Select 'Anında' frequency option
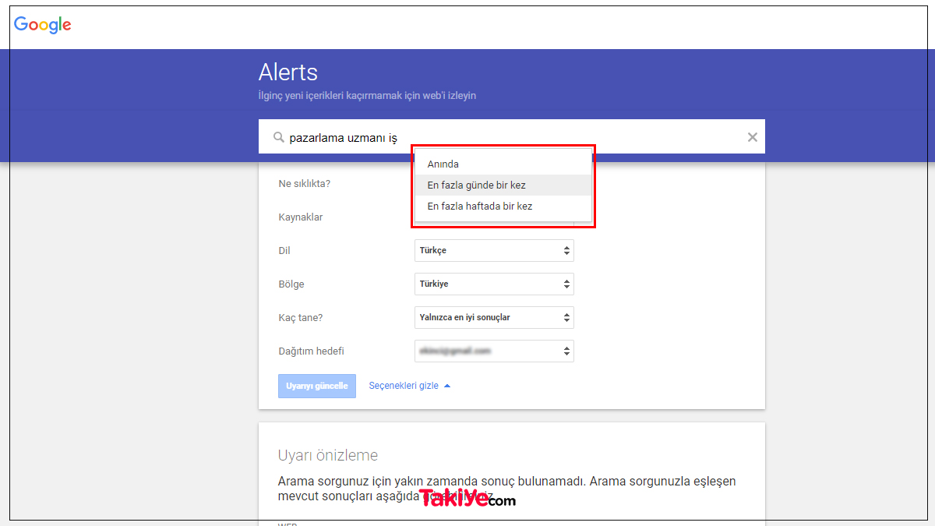The image size is (935, 526). click(503, 164)
